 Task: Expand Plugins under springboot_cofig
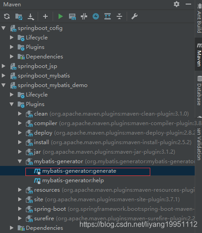12,47
